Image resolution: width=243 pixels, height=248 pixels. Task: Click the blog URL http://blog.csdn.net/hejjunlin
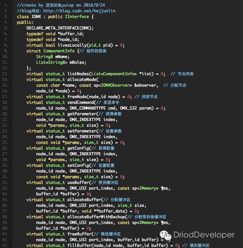pyautogui.click(x=79, y=11)
